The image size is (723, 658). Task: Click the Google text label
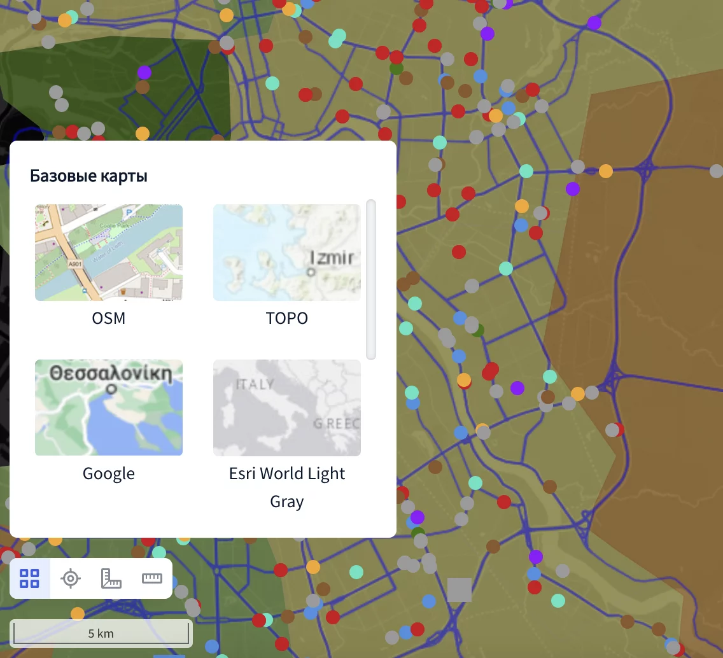pyautogui.click(x=109, y=473)
